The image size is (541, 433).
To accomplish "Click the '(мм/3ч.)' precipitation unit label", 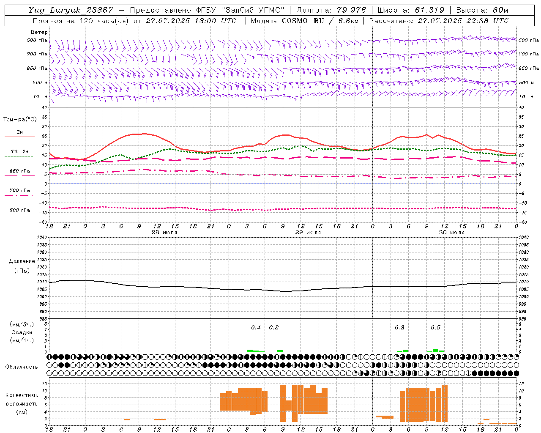I will click(22, 324).
